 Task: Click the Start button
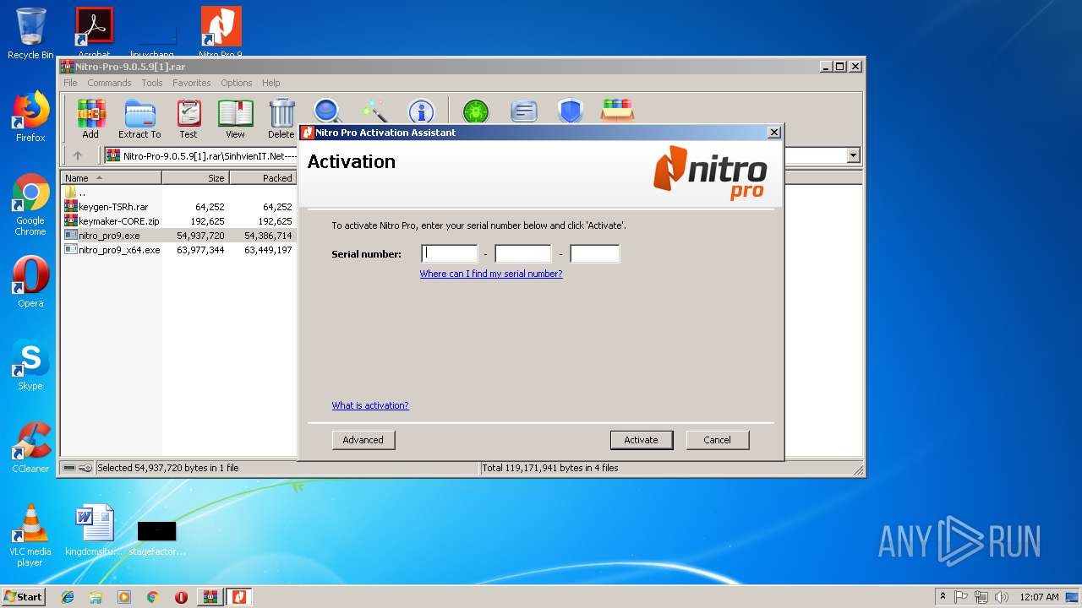tap(24, 597)
